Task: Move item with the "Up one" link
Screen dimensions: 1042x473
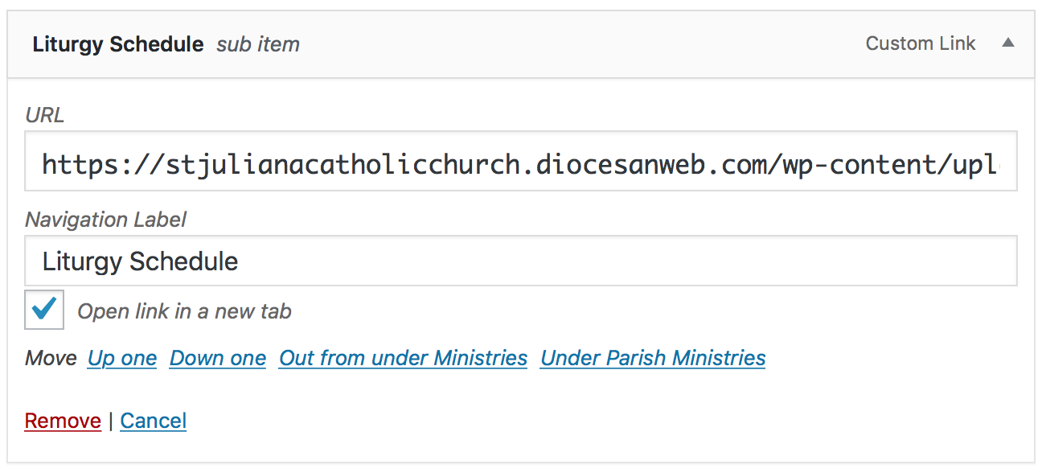Action: coord(122,358)
